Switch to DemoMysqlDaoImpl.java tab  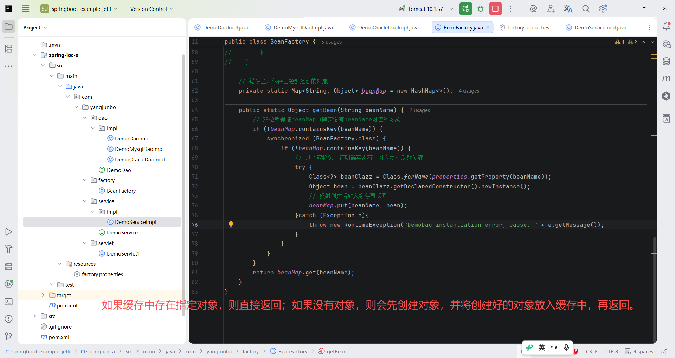coord(299,28)
